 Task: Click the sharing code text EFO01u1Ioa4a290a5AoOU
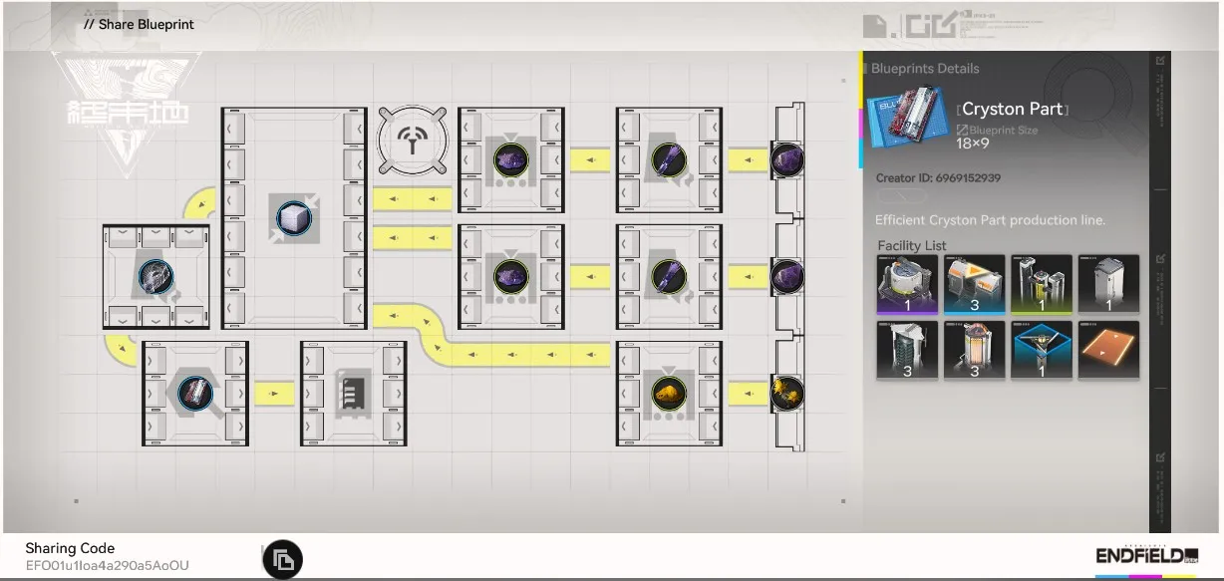pos(107,566)
